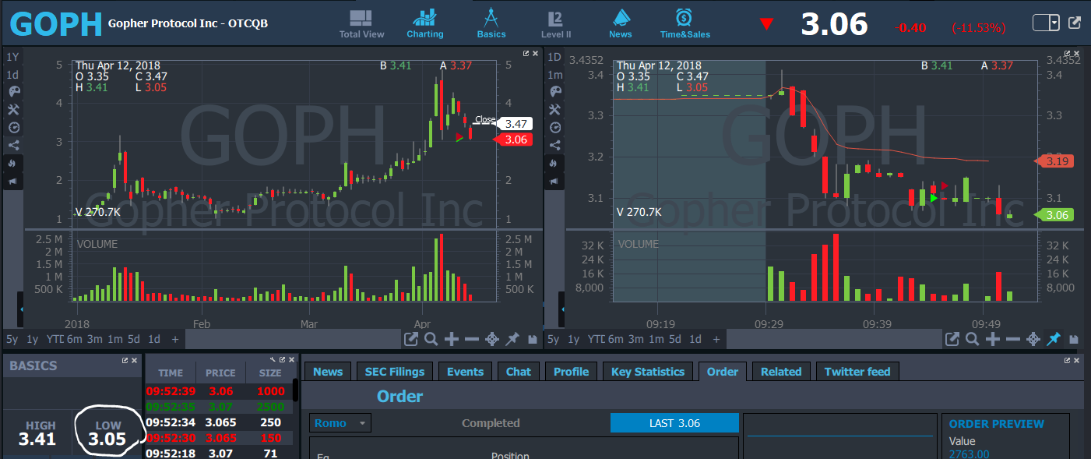This screenshot has height=459, width=1091.
Task: Pop out the BASICS panel
Action: pos(125,361)
